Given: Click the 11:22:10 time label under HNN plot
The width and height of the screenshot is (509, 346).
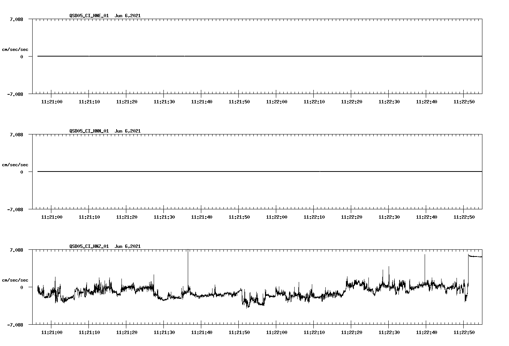Looking at the screenshot, I should (x=314, y=217).
